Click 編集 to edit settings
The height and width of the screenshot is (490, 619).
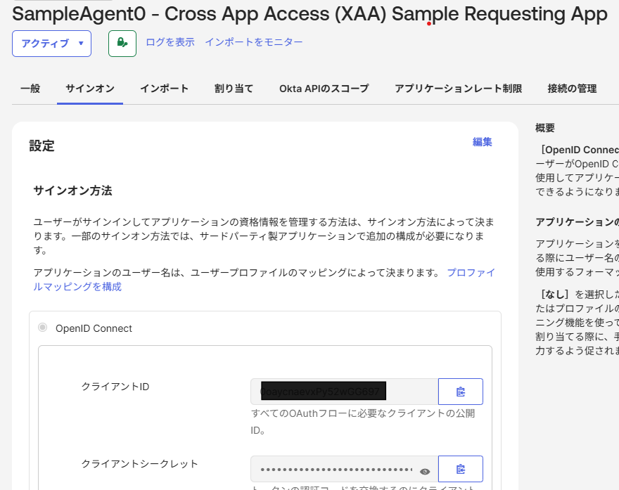coord(482,142)
